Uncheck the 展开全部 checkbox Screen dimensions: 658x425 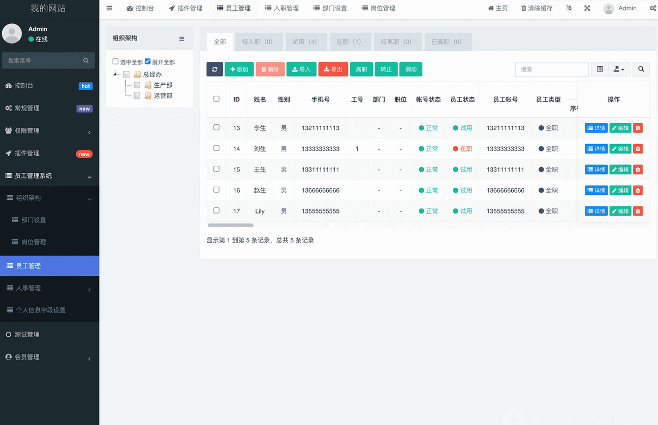147,61
